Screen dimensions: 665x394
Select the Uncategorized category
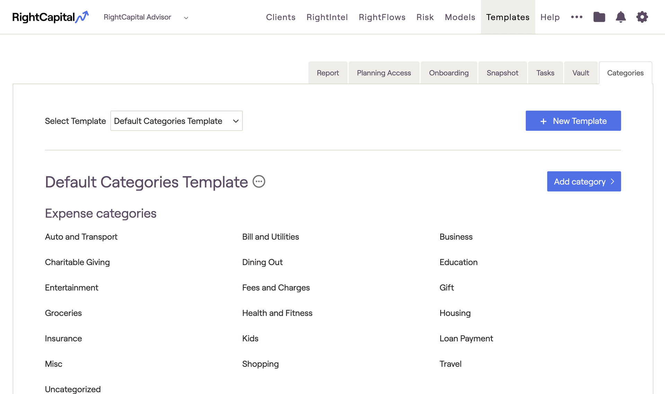73,389
